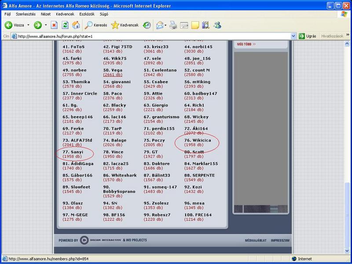Click the vertical scrollbar down arrow
This screenshot has height=264, width=352.
pos(347,251)
